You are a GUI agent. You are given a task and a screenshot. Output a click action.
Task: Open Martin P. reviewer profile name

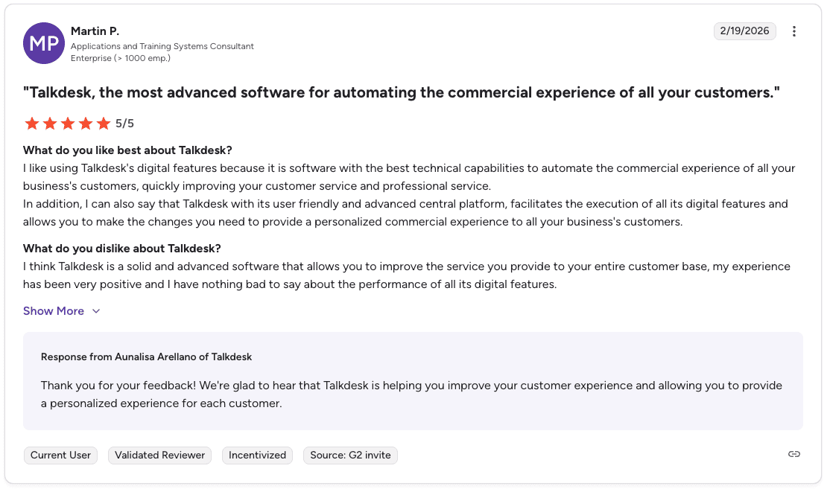(95, 31)
